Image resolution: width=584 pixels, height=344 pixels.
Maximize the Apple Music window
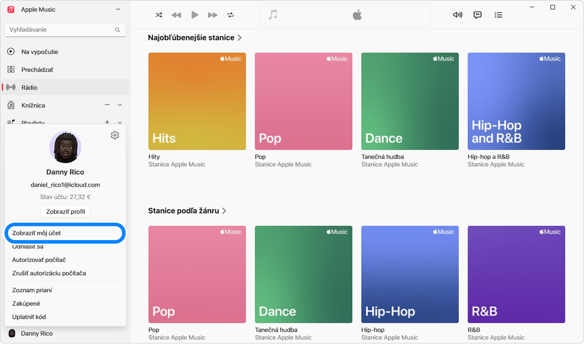[x=553, y=7]
